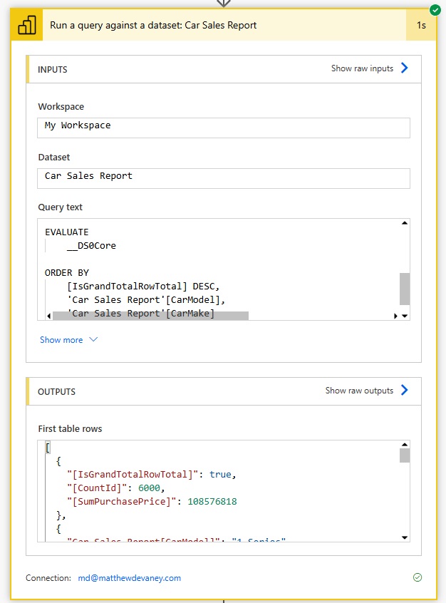Viewport: 446px width, 603px height.
Task: Click the First table rows label
Action: (70, 429)
